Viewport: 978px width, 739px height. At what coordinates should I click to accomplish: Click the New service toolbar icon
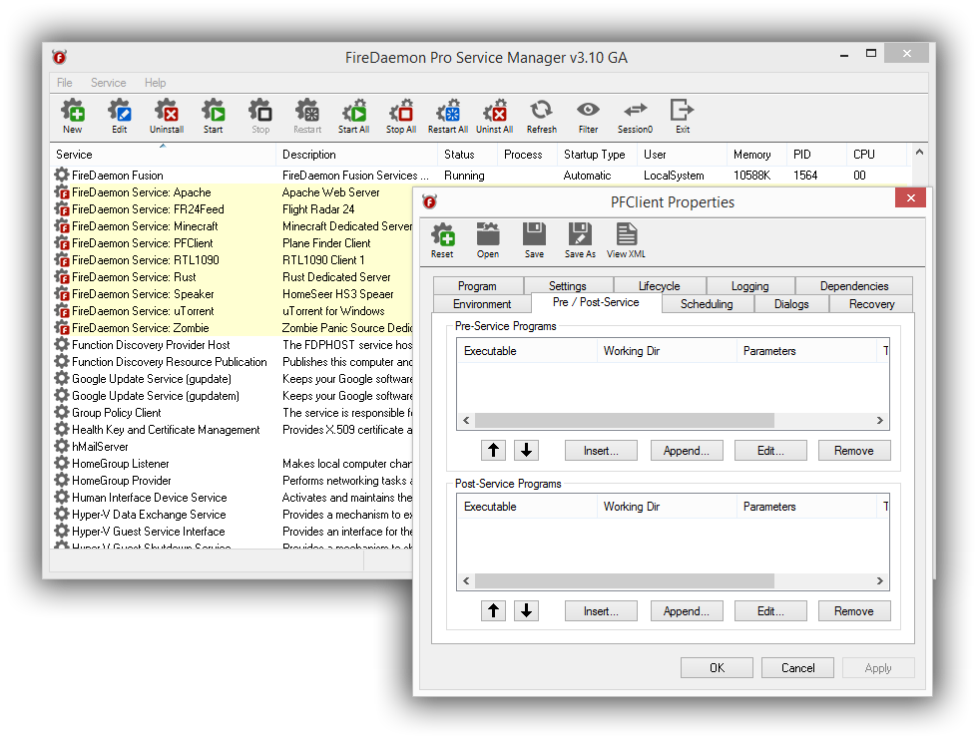point(73,115)
